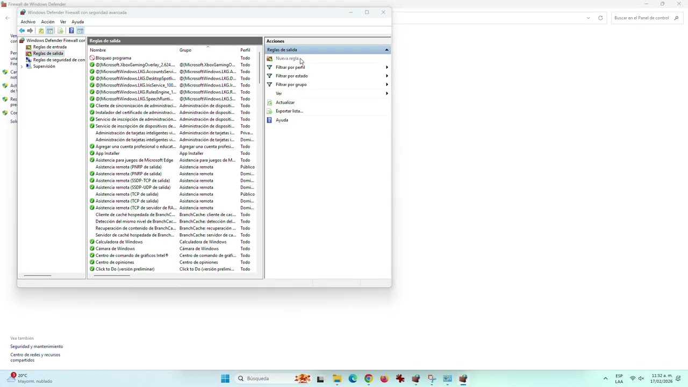Click the Nueva regla icon in Acciones
The width and height of the screenshot is (688, 387).
269,59
